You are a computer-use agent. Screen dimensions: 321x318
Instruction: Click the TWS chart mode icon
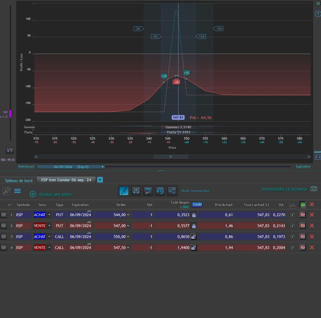pos(148,191)
